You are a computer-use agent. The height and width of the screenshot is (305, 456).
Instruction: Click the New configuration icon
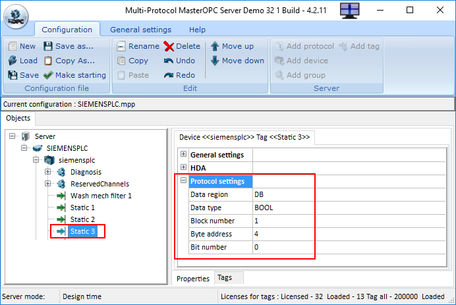point(13,46)
